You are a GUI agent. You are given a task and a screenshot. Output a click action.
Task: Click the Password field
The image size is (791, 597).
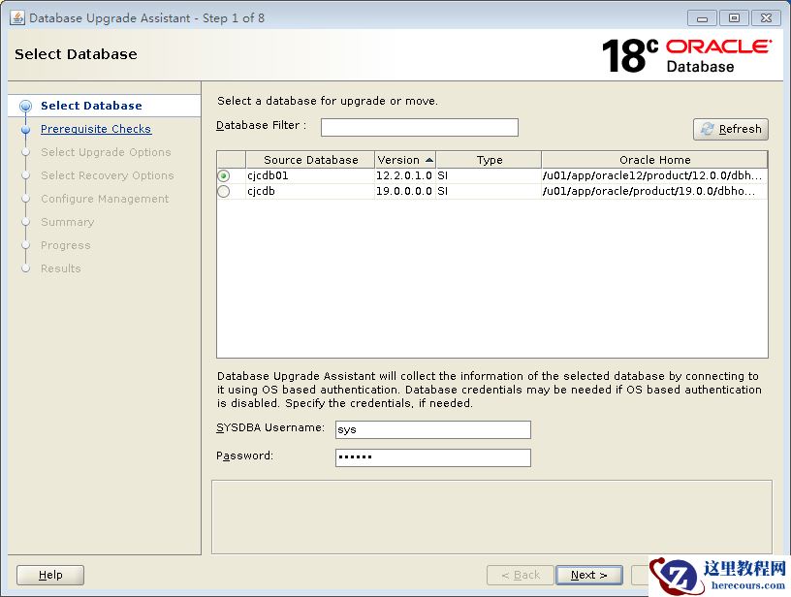(x=433, y=457)
